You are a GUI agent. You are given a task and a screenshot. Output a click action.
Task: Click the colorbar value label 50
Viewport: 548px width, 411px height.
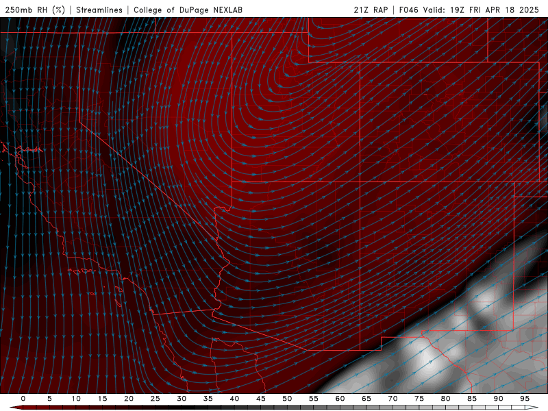click(287, 399)
